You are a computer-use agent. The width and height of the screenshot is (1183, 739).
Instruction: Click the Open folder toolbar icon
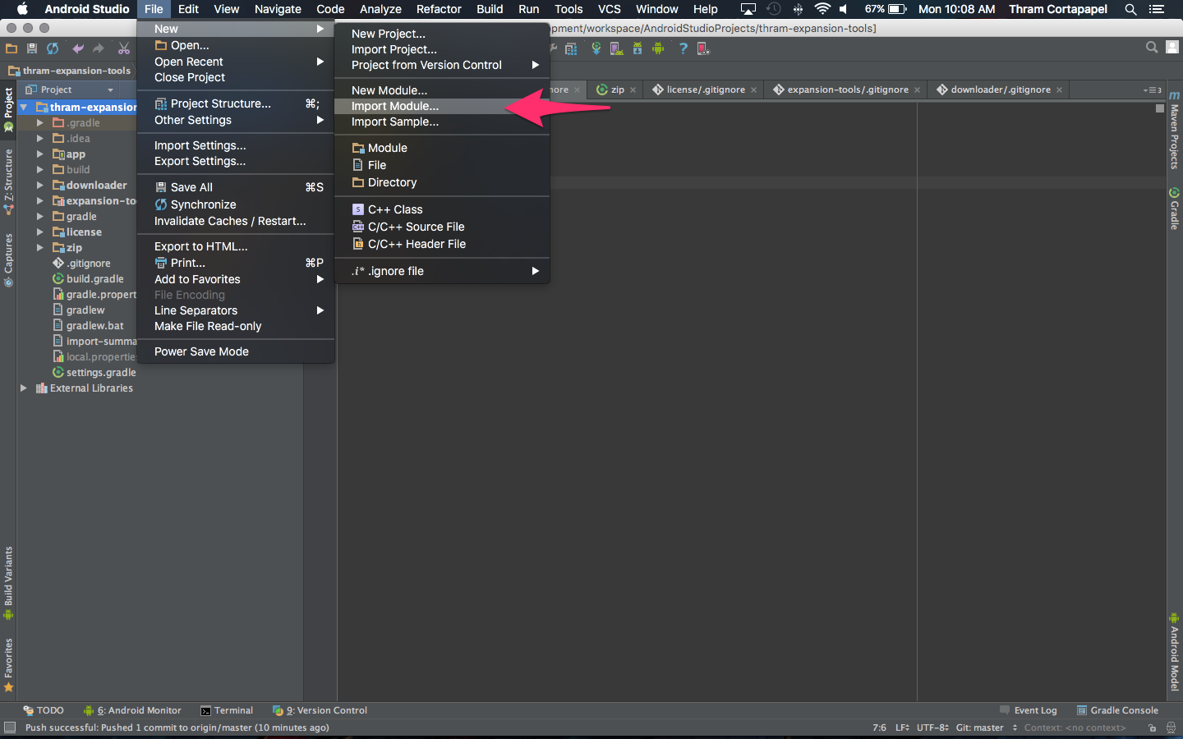pos(12,49)
